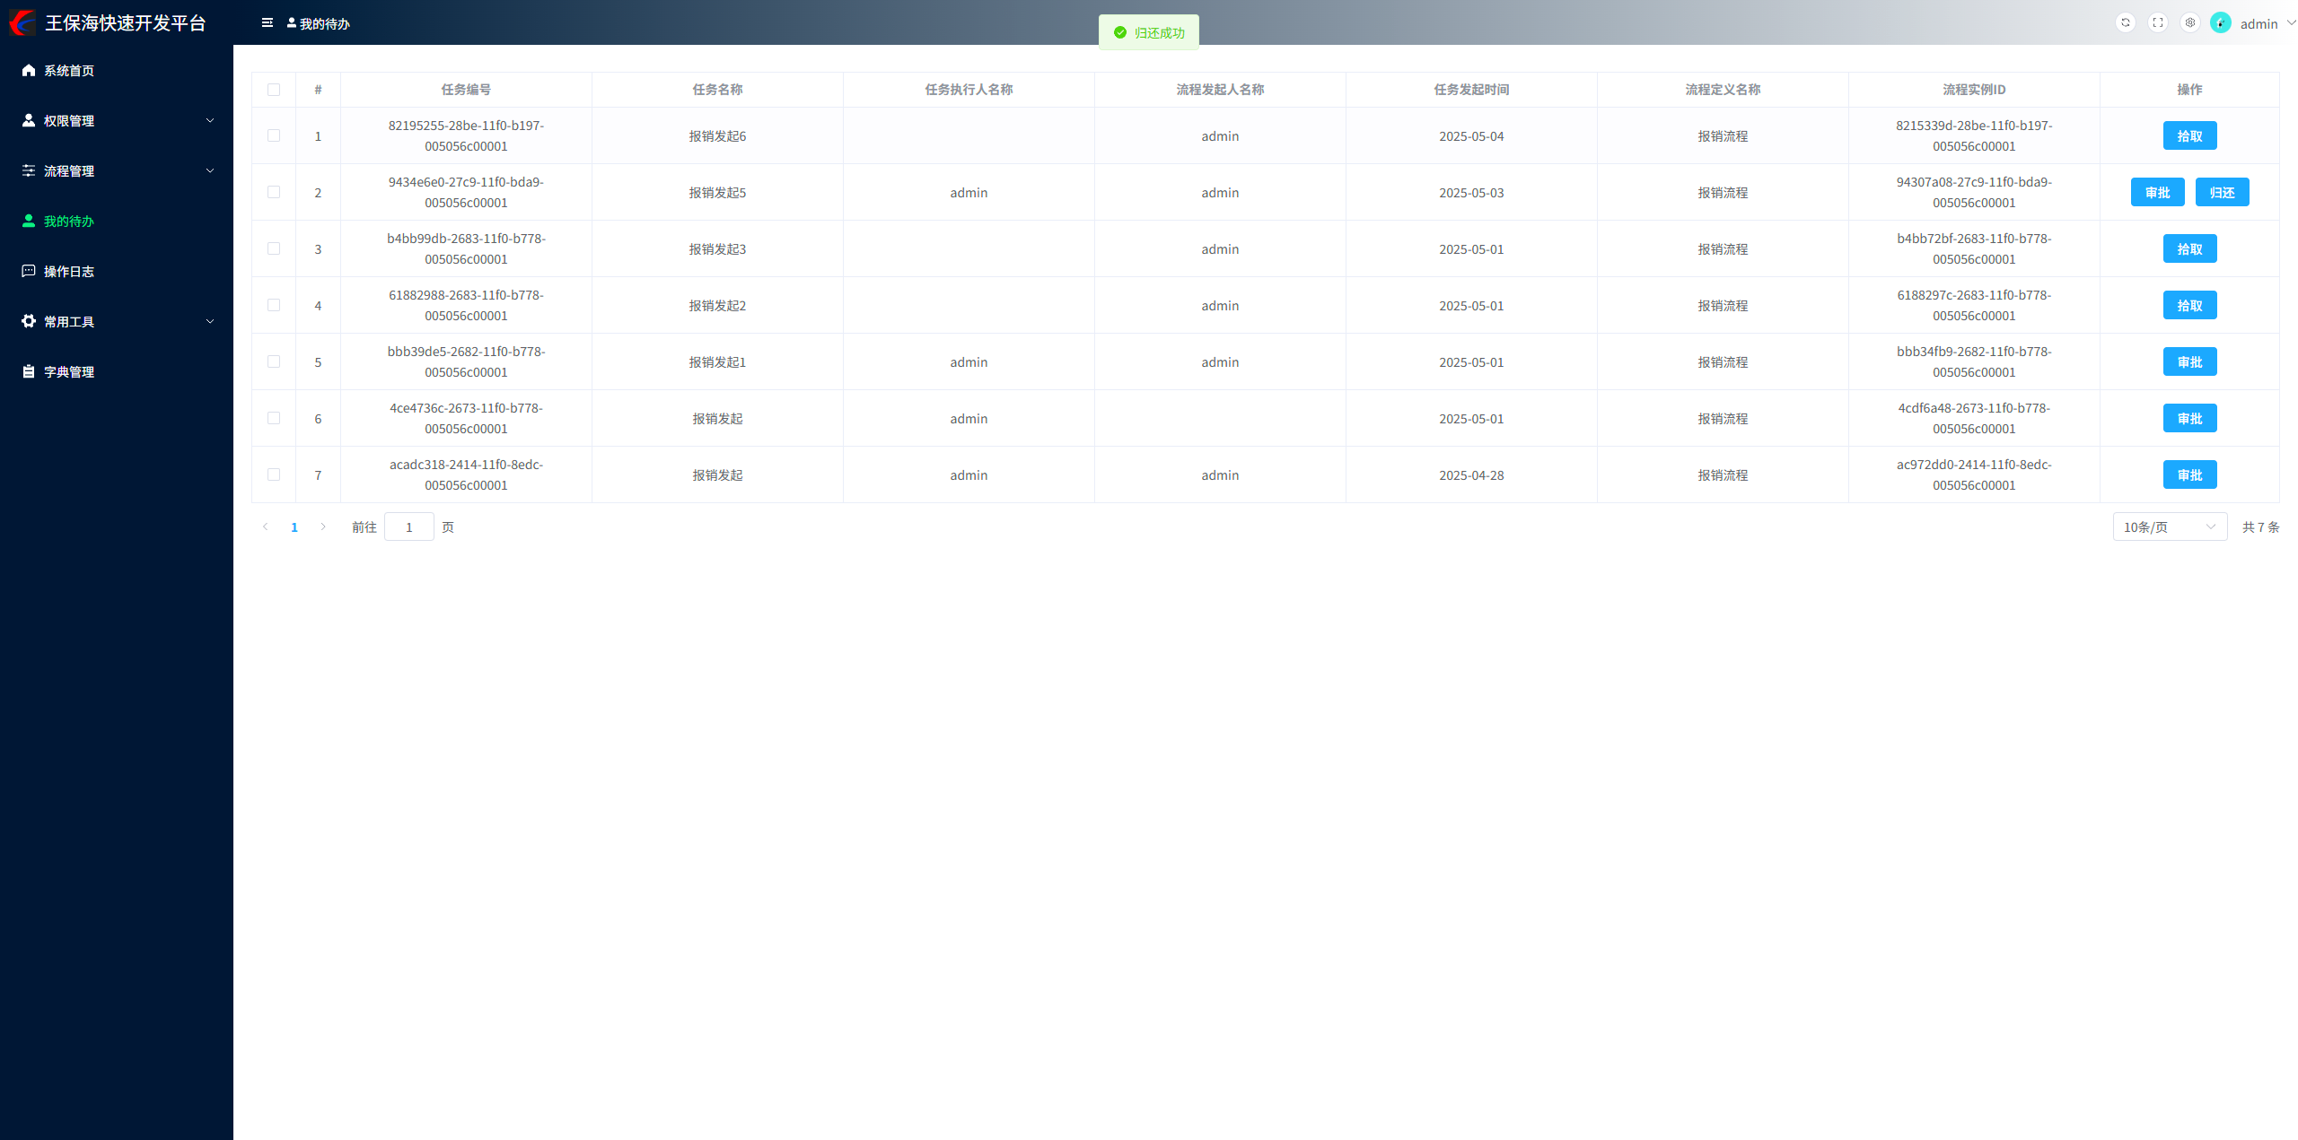Check the checkbox for row 5
This screenshot has width=2298, height=1140.
(x=274, y=362)
